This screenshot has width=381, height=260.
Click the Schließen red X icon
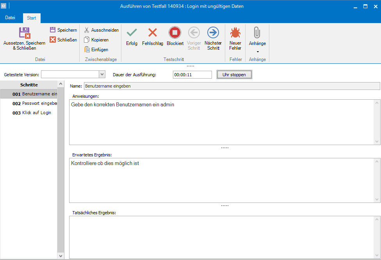pyautogui.click(x=53, y=39)
